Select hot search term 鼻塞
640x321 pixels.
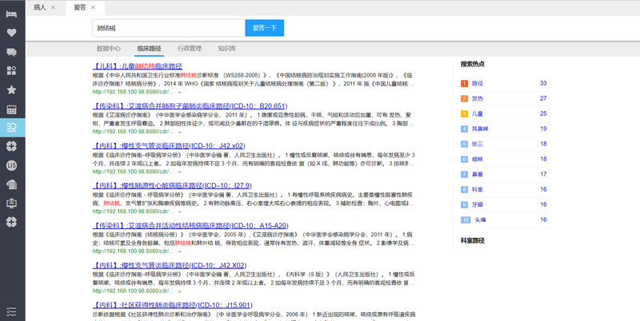point(477,174)
